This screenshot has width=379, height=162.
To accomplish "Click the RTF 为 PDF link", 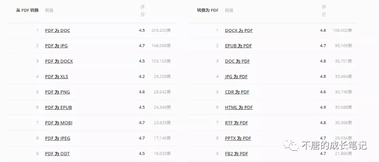I will [236, 123].
